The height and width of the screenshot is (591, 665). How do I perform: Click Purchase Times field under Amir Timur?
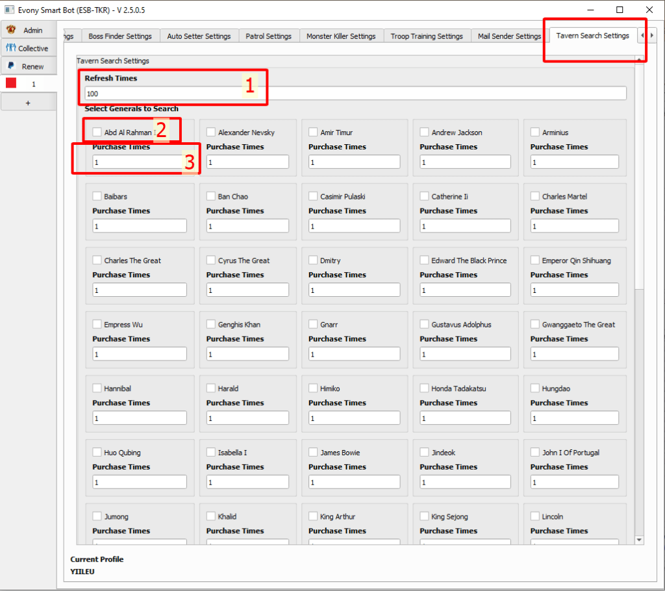(354, 162)
